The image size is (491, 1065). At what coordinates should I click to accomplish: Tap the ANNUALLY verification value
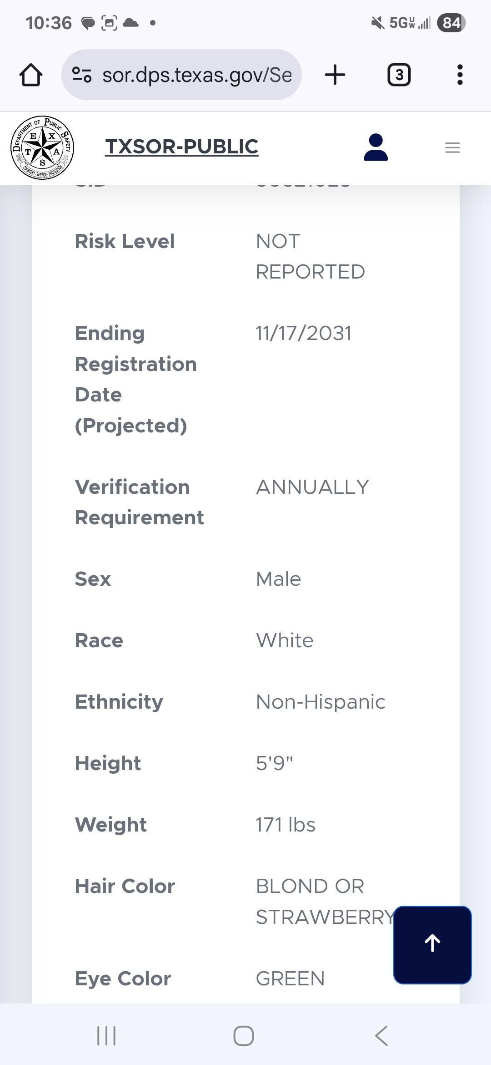pyautogui.click(x=313, y=487)
